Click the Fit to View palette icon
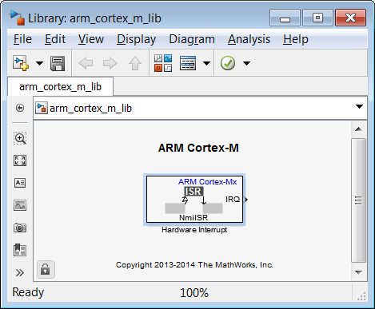Screen dimensions: 375x309 [x=20, y=160]
